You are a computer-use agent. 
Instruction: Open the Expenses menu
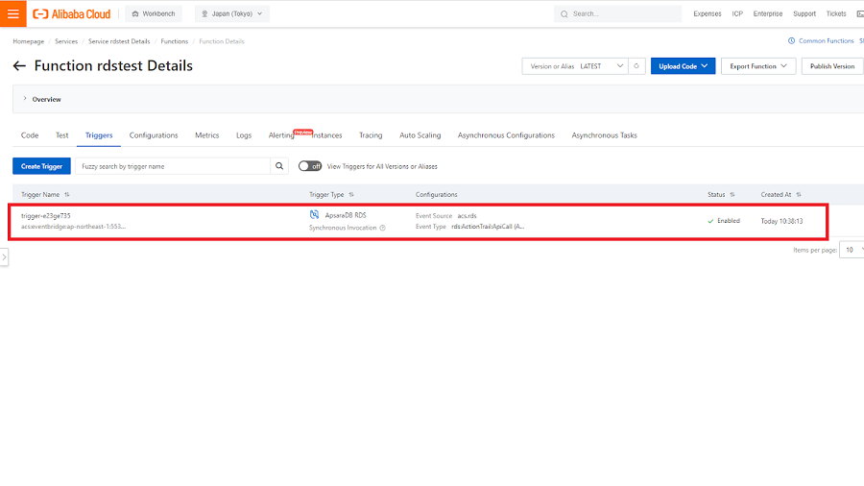click(707, 13)
